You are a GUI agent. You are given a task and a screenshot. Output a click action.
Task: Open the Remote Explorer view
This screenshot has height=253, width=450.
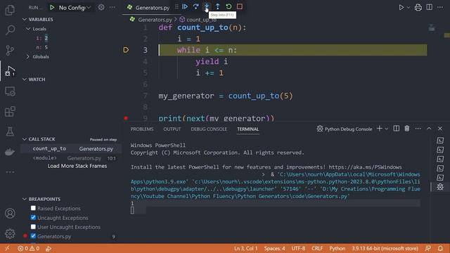(x=10, y=91)
